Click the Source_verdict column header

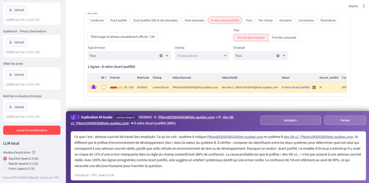pos(329,78)
